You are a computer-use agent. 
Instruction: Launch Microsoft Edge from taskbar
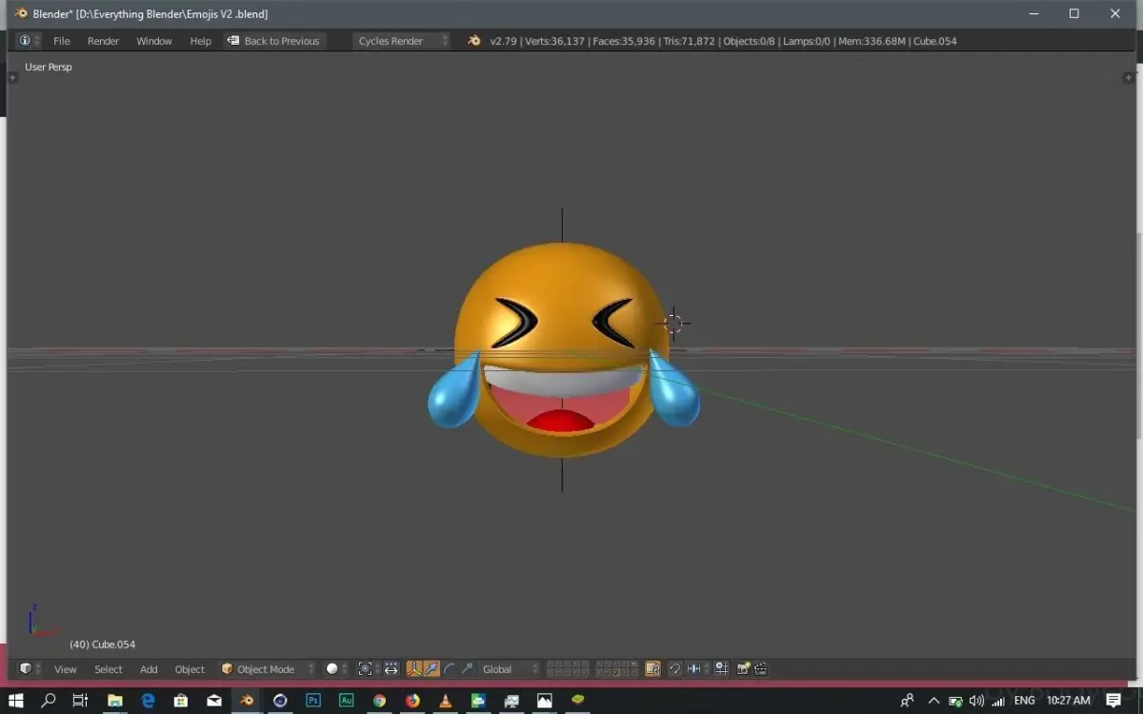click(148, 701)
